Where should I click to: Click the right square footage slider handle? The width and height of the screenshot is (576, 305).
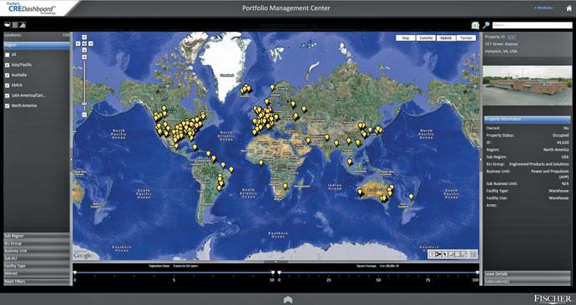pos(477,272)
